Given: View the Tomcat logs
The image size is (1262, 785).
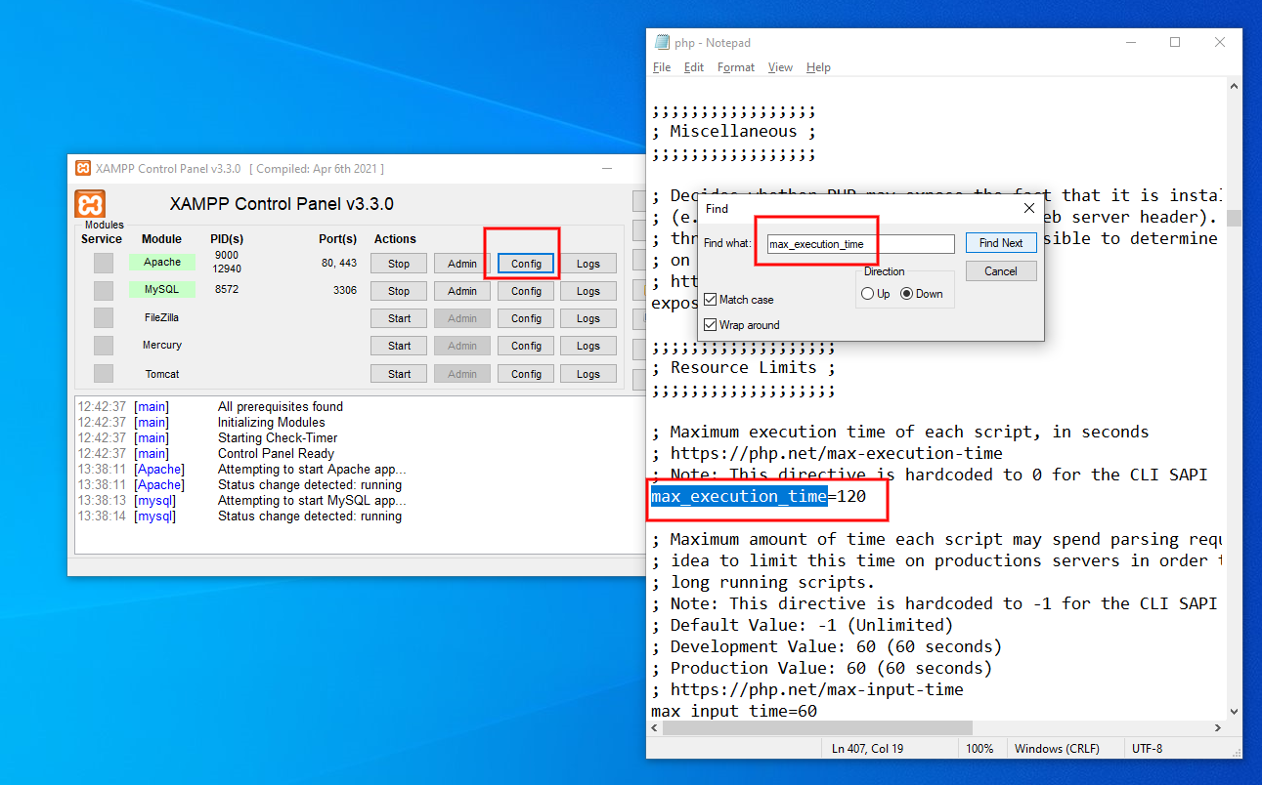Looking at the screenshot, I should pyautogui.click(x=587, y=373).
